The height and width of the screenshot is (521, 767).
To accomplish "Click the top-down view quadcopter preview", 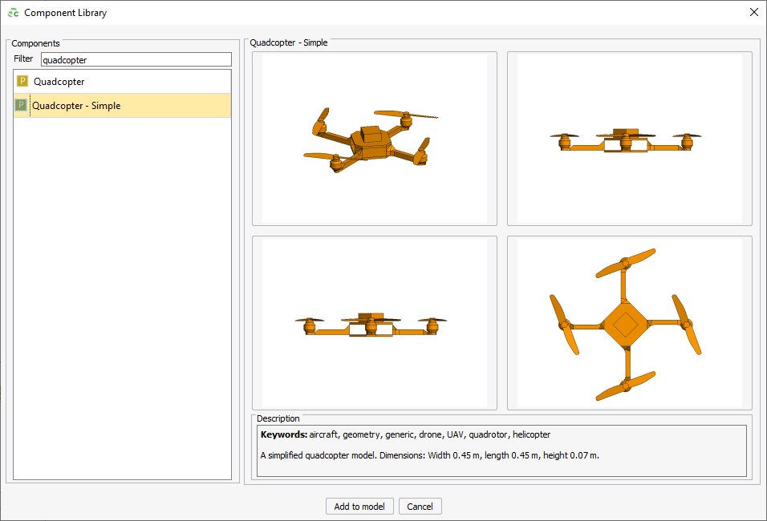I will pos(629,323).
